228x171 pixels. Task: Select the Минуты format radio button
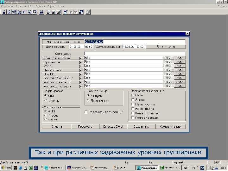pos(88,96)
